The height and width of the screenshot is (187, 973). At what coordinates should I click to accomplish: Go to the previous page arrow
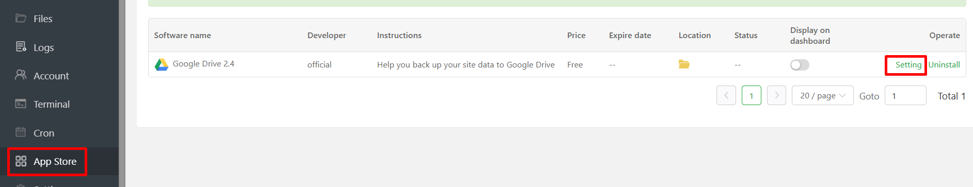click(726, 95)
